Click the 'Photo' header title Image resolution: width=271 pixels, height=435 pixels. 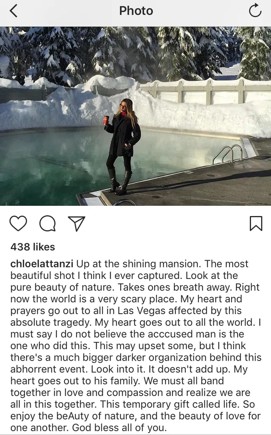(x=136, y=11)
